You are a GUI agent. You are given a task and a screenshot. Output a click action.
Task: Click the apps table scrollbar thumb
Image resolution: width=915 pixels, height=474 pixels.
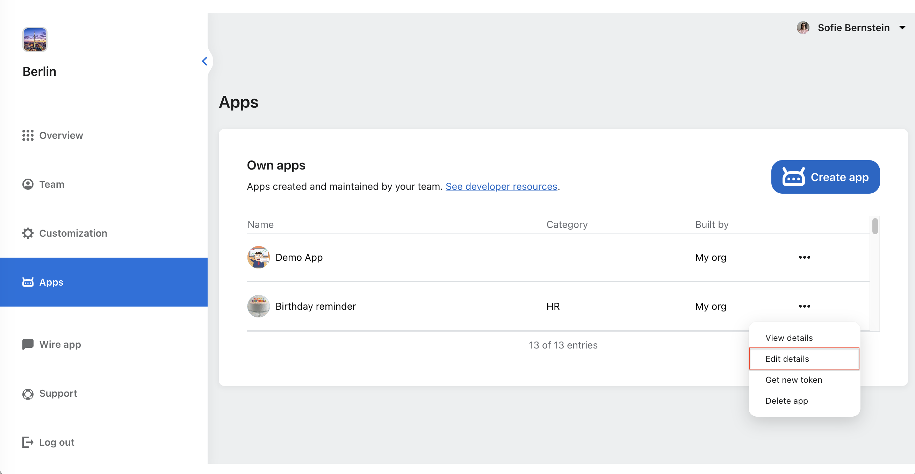(x=875, y=226)
